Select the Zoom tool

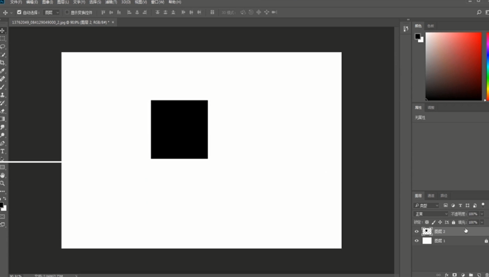coord(2,183)
